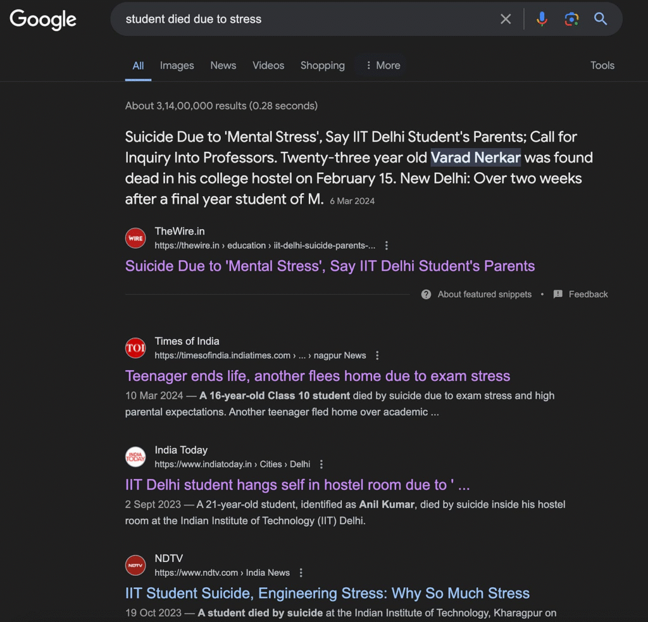This screenshot has height=622, width=648.
Task: Expand the More search categories menu
Action: [383, 65]
